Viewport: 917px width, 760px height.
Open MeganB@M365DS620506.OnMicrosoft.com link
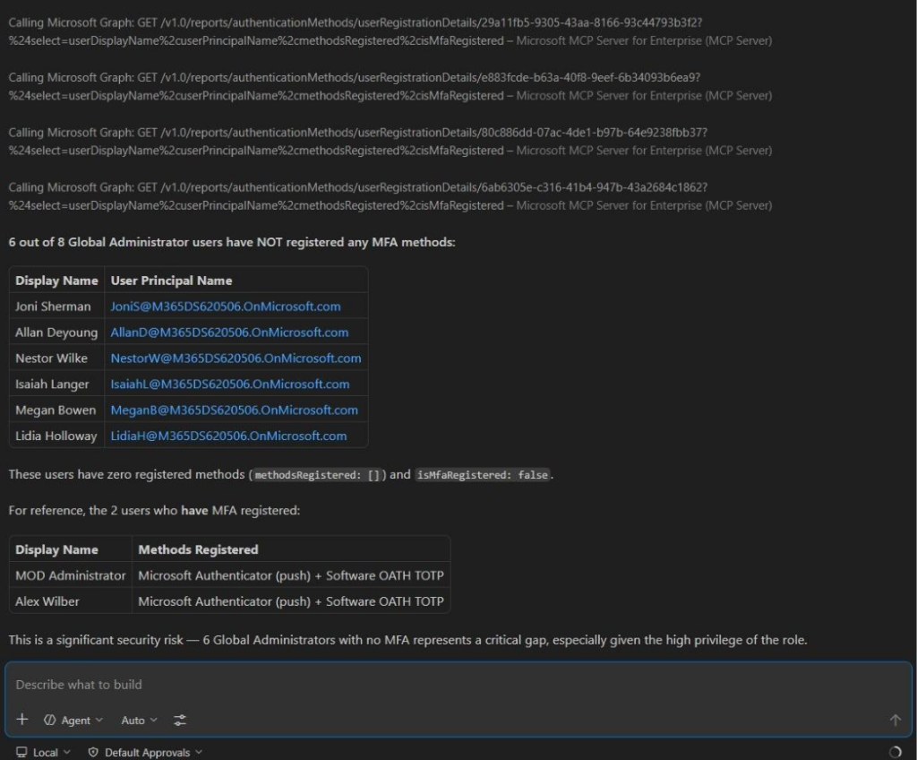click(234, 410)
